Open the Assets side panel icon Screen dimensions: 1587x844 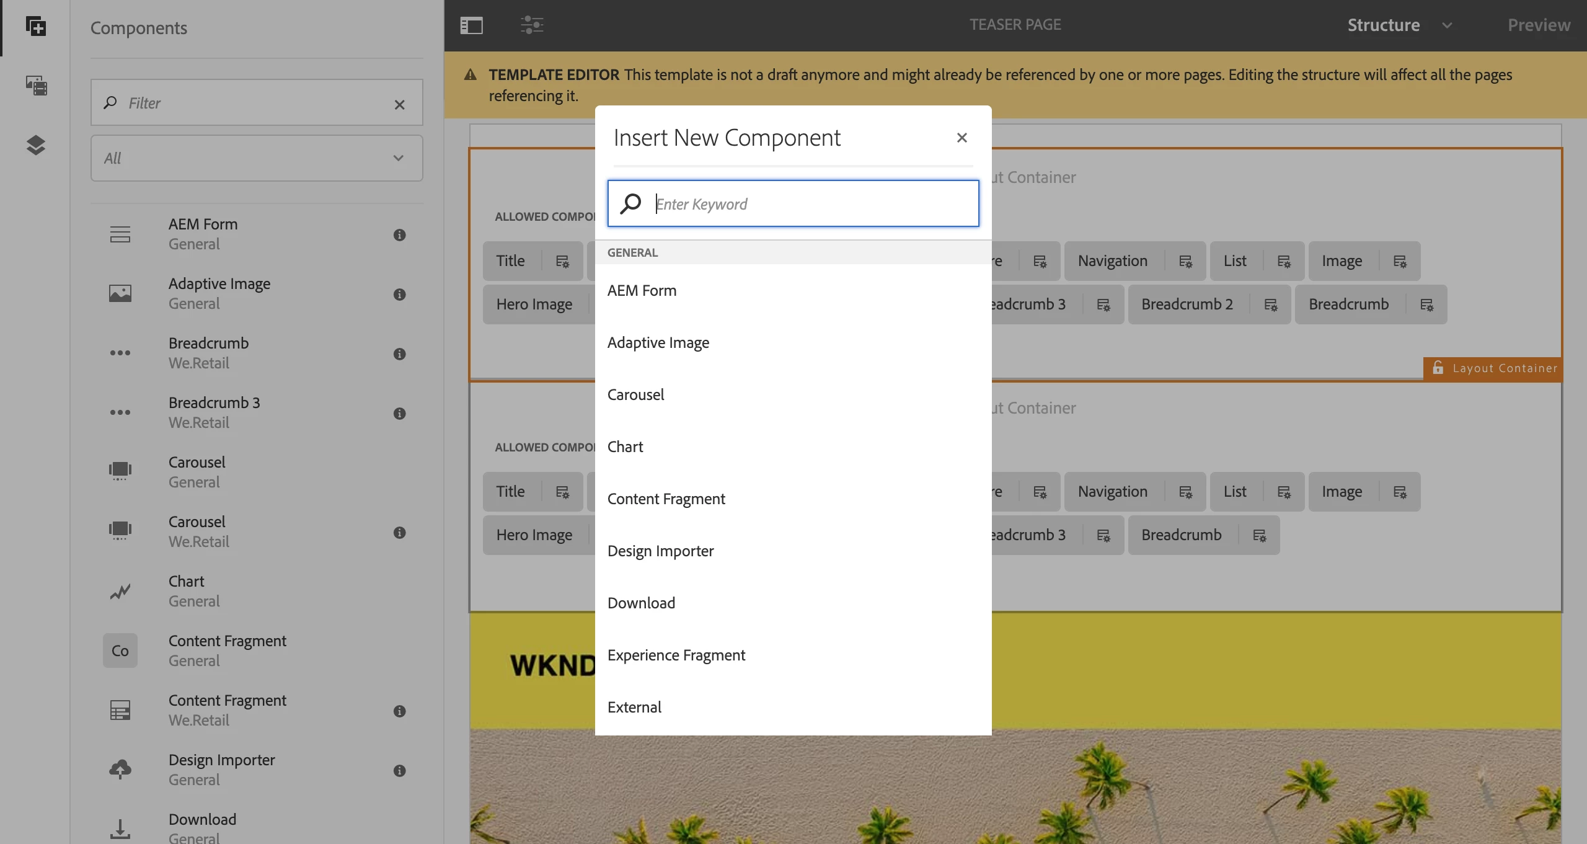pos(36,85)
